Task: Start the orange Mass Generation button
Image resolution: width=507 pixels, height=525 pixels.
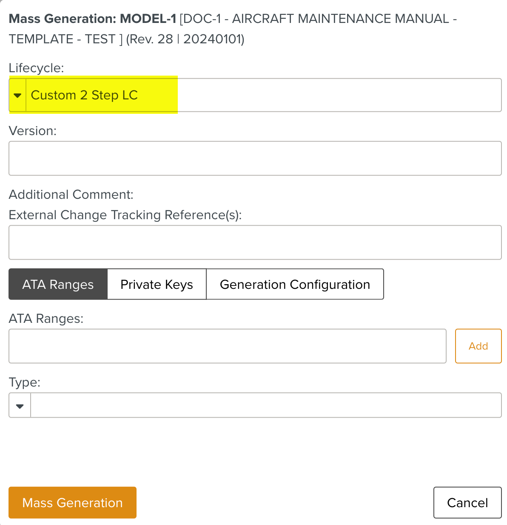Action: point(72,503)
